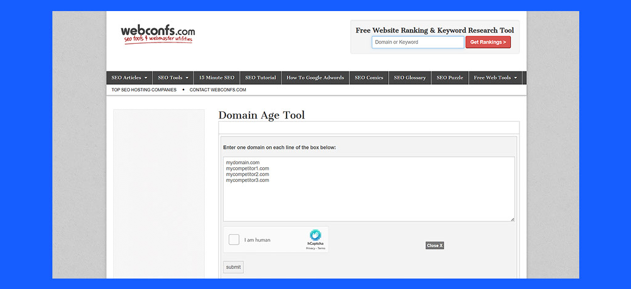Focus the Domain or Keyword field
This screenshot has height=289, width=631.
tap(418, 42)
